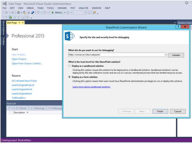Open the Redo history dropdown arrow
The image size is (192, 143).
pos(48,13)
